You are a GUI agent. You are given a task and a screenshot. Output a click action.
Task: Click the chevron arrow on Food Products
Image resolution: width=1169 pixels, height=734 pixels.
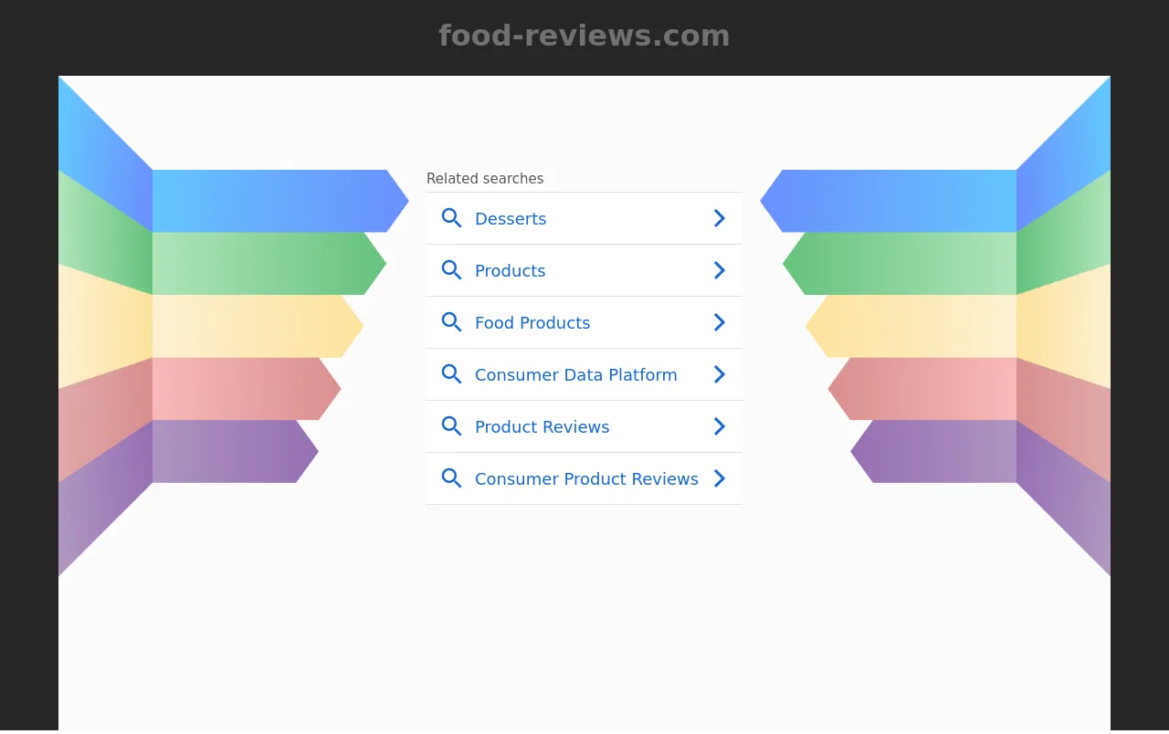click(x=720, y=322)
